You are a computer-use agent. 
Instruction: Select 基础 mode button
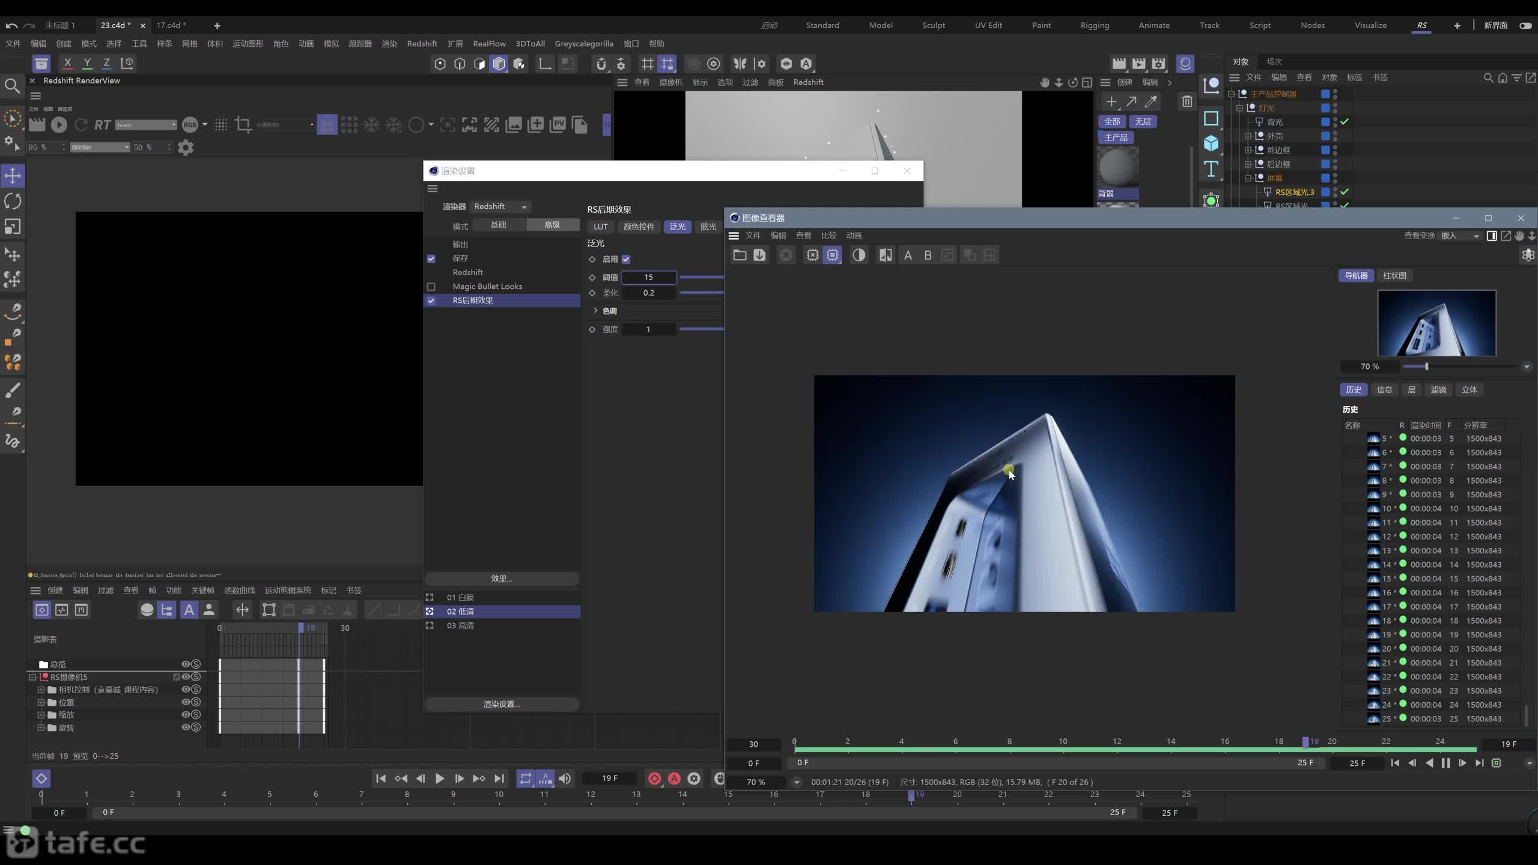tap(499, 225)
